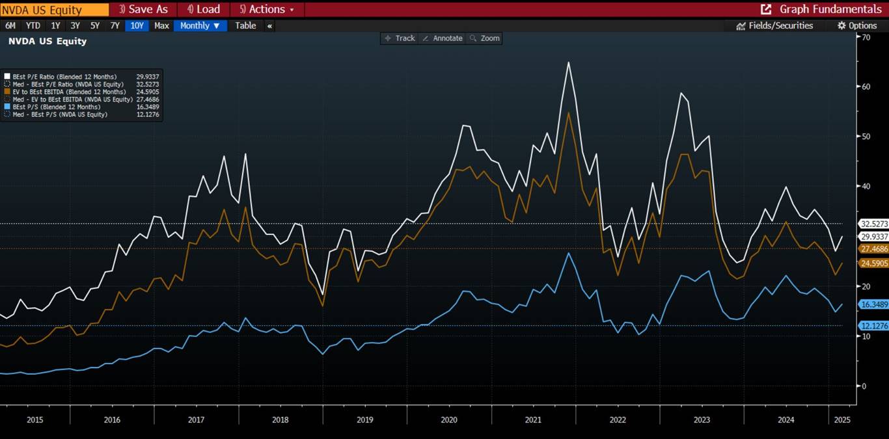The height and width of the screenshot is (439, 889).
Task: Open the Fields/Securities panel
Action: [x=774, y=26]
